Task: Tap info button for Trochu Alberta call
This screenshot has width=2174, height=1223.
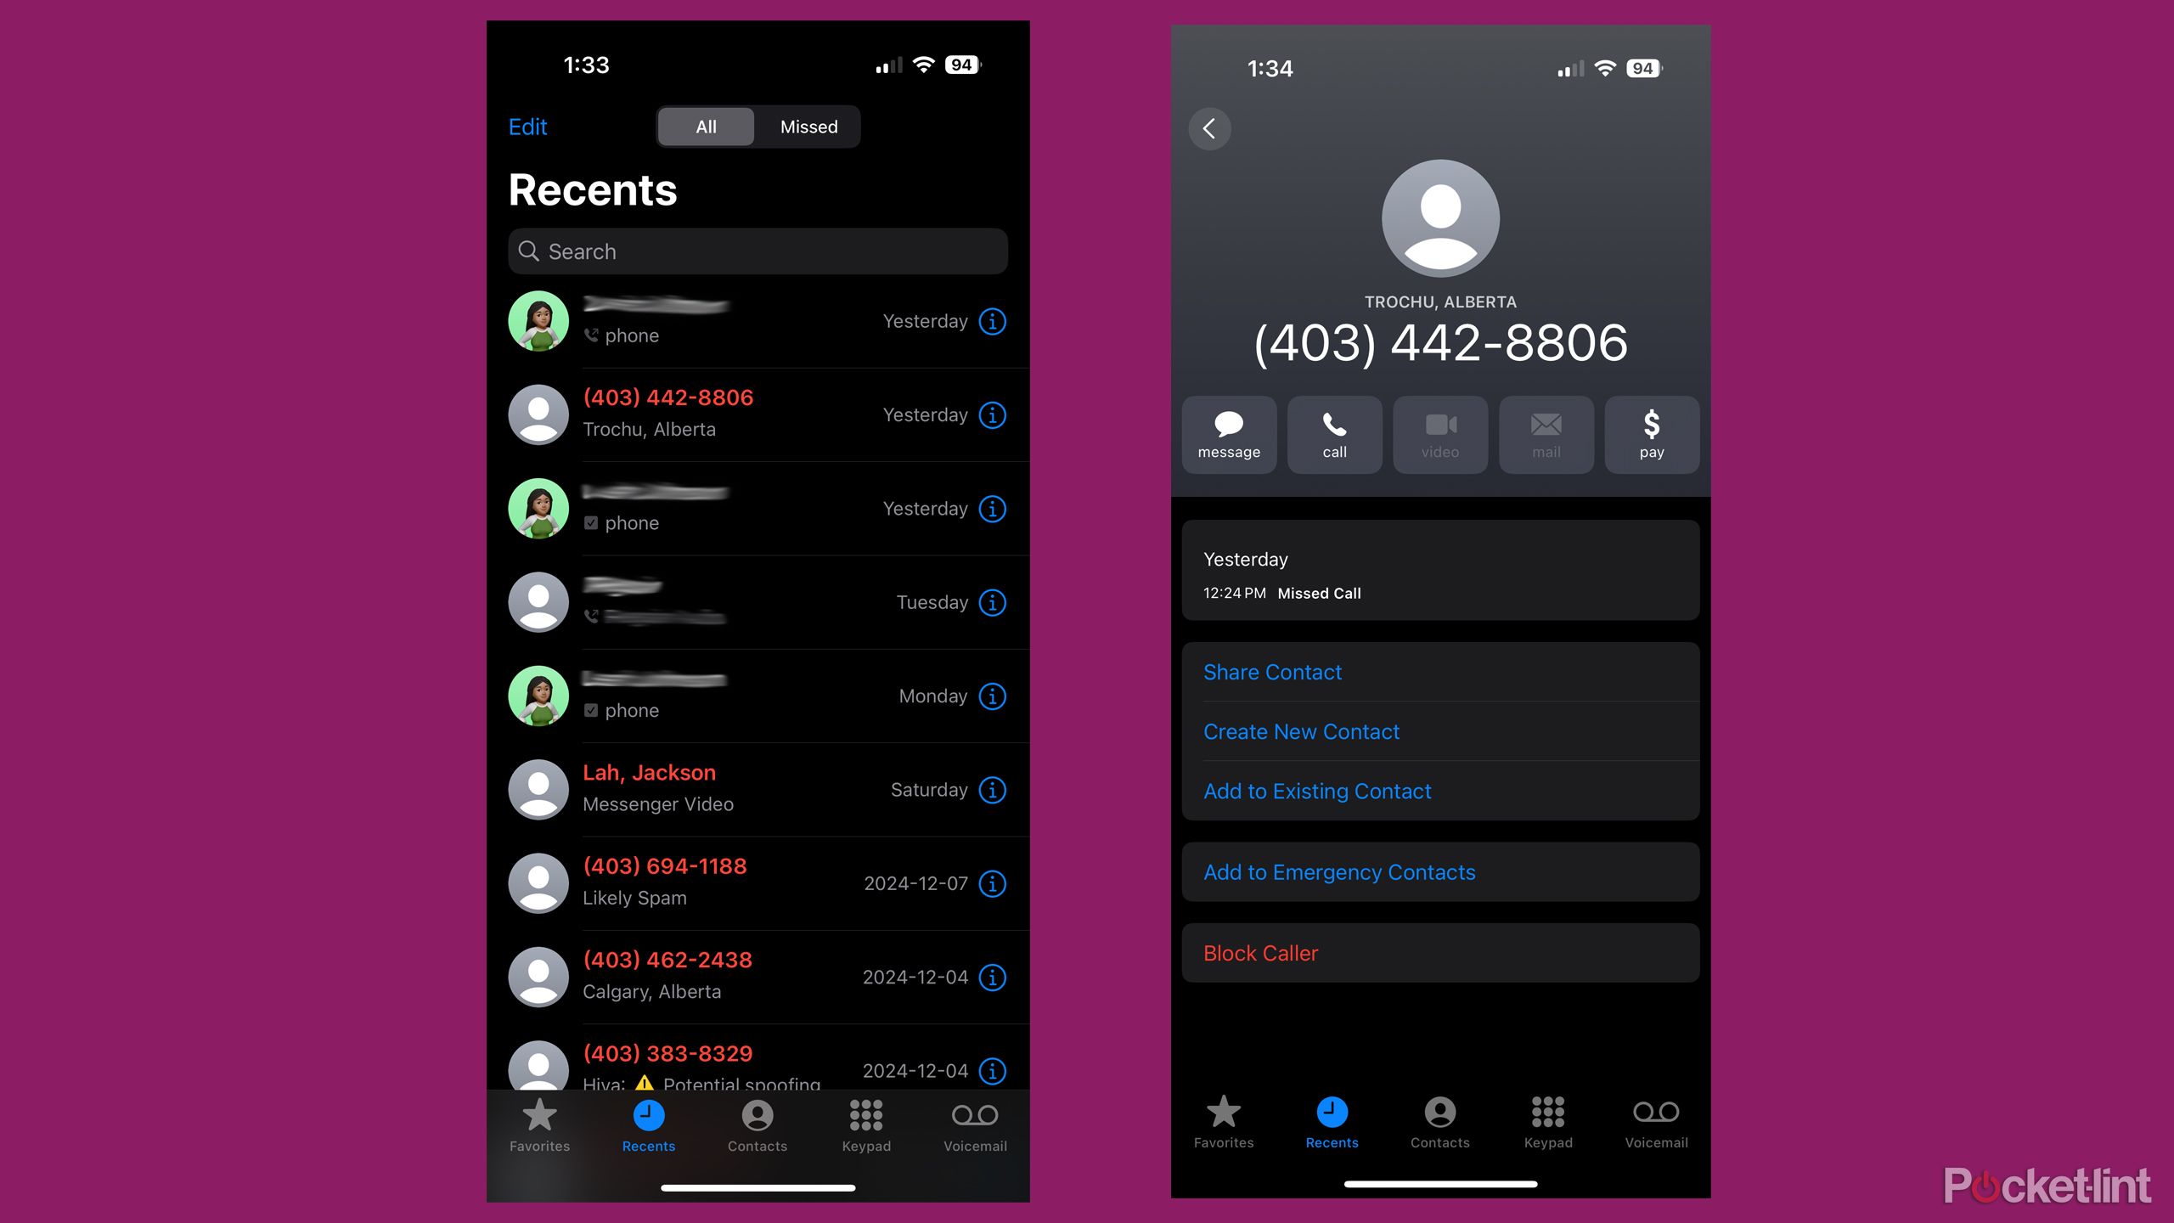Action: (x=993, y=414)
